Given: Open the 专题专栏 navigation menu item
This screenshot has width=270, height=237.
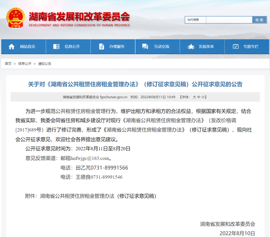Looking at the screenshot, I should click(251, 46).
